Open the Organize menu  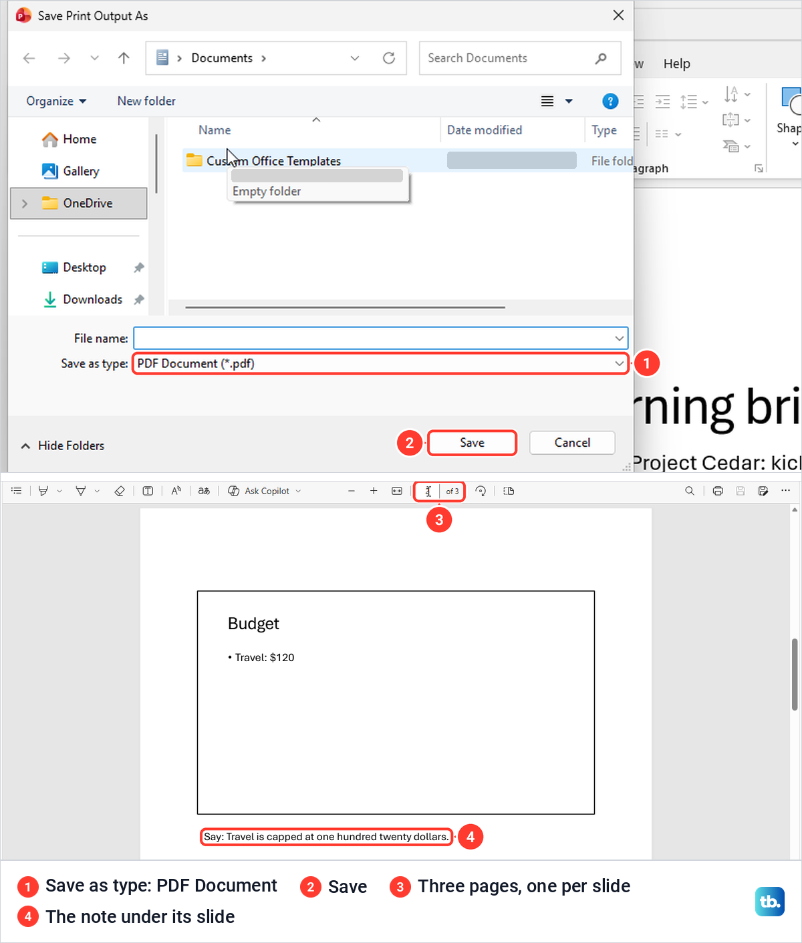56,101
